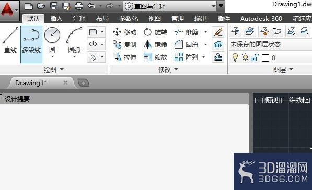Open a file with the folder icon
The width and height of the screenshot is (312, 190).
point(41,6)
